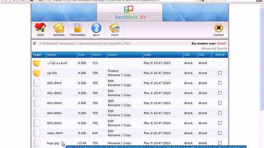Screen dimensions: 264x148
Task: Click Edit for 404.shtml
Action: point(111,111)
